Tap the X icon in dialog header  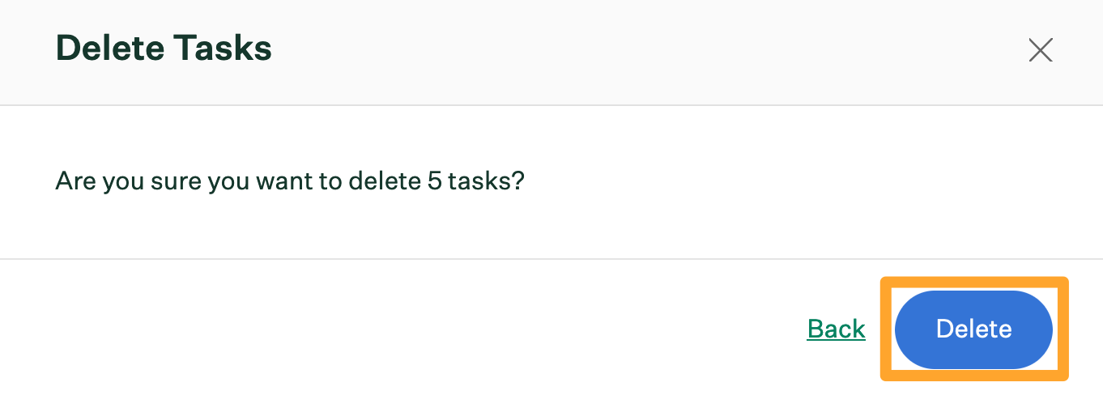(x=1040, y=50)
